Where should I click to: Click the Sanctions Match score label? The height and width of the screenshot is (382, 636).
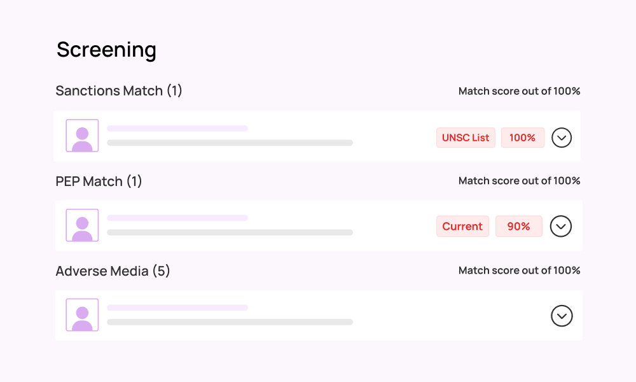[519, 91]
